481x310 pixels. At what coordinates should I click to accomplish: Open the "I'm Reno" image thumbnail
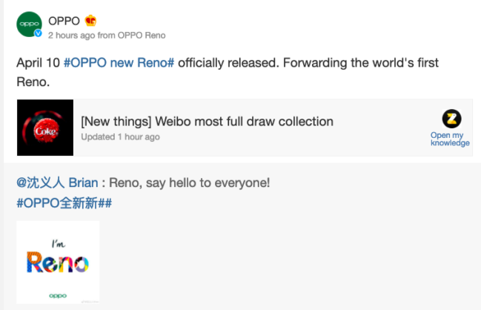click(x=58, y=262)
